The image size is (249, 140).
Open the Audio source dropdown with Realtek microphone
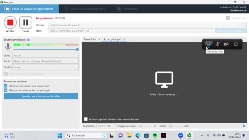coord(45,61)
